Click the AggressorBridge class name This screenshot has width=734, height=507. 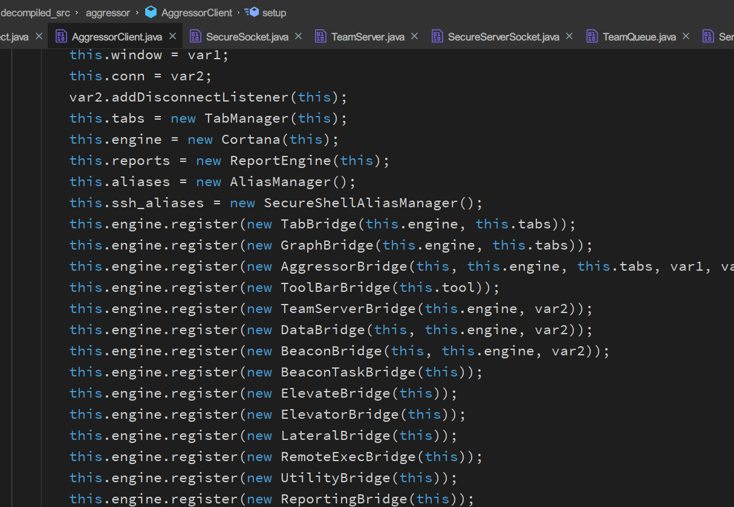tap(344, 266)
